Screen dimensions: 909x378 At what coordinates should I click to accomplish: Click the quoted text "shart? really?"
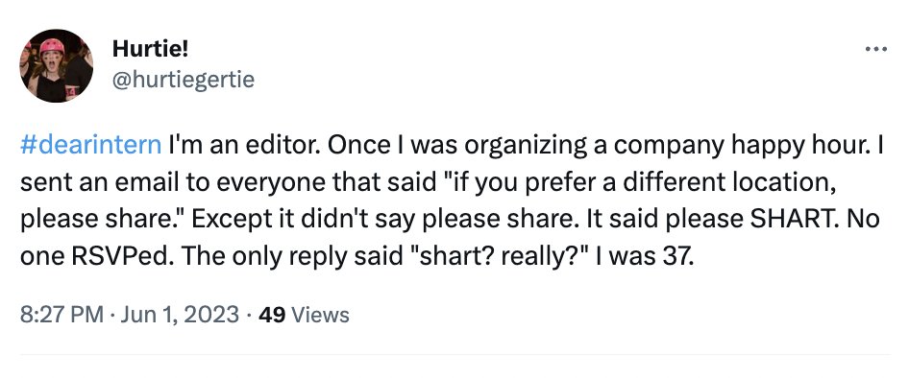coord(496,256)
